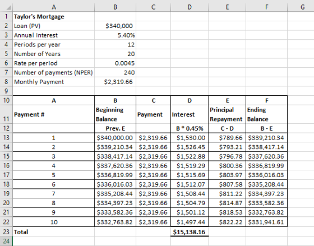
Task: Click the 'Total' label cell
Action: (x=54, y=232)
